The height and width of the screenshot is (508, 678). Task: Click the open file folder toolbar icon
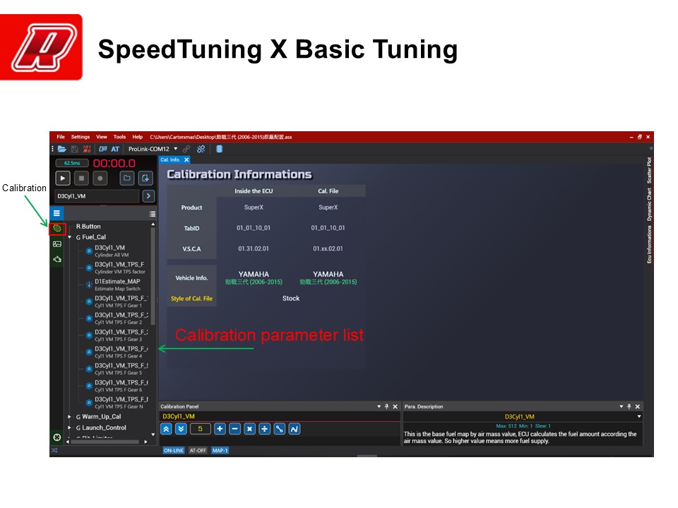pyautogui.click(x=62, y=149)
